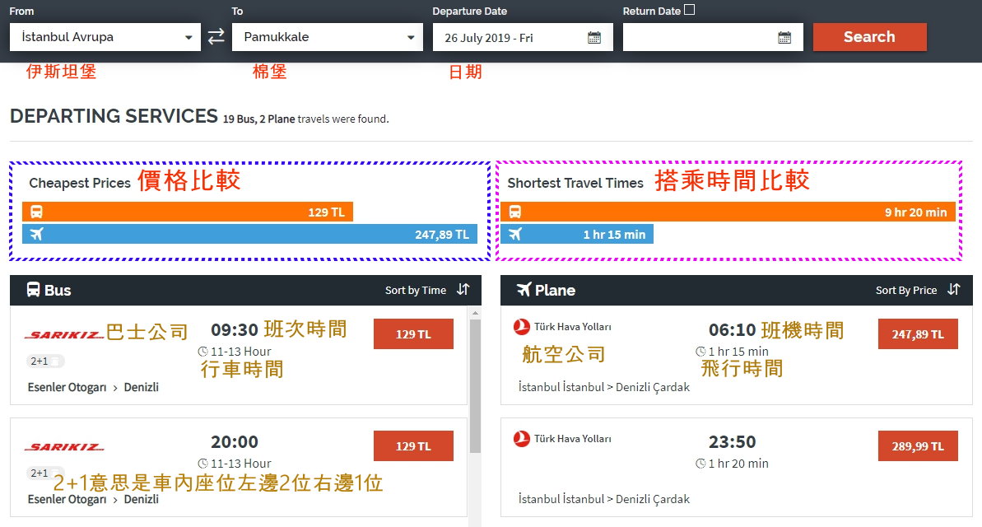
Task: Click the Türk Hava Yolları logo on 06:10 flight
Action: (522, 327)
